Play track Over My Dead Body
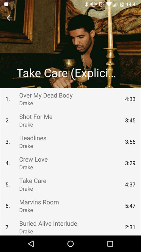Image resolution: width=141 pixels, height=252 pixels. click(70, 99)
